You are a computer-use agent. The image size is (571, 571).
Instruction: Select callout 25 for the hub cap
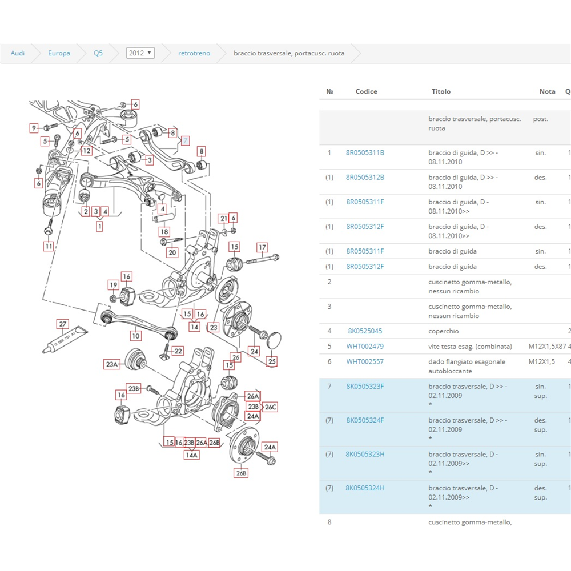(x=272, y=361)
